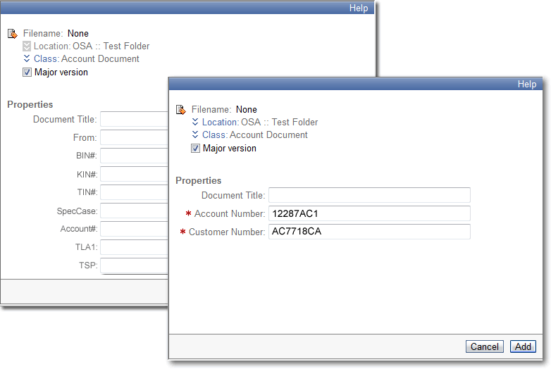The image size is (551, 369).
Task: Focus the Account Number field with 12287AC1
Action: tap(369, 213)
